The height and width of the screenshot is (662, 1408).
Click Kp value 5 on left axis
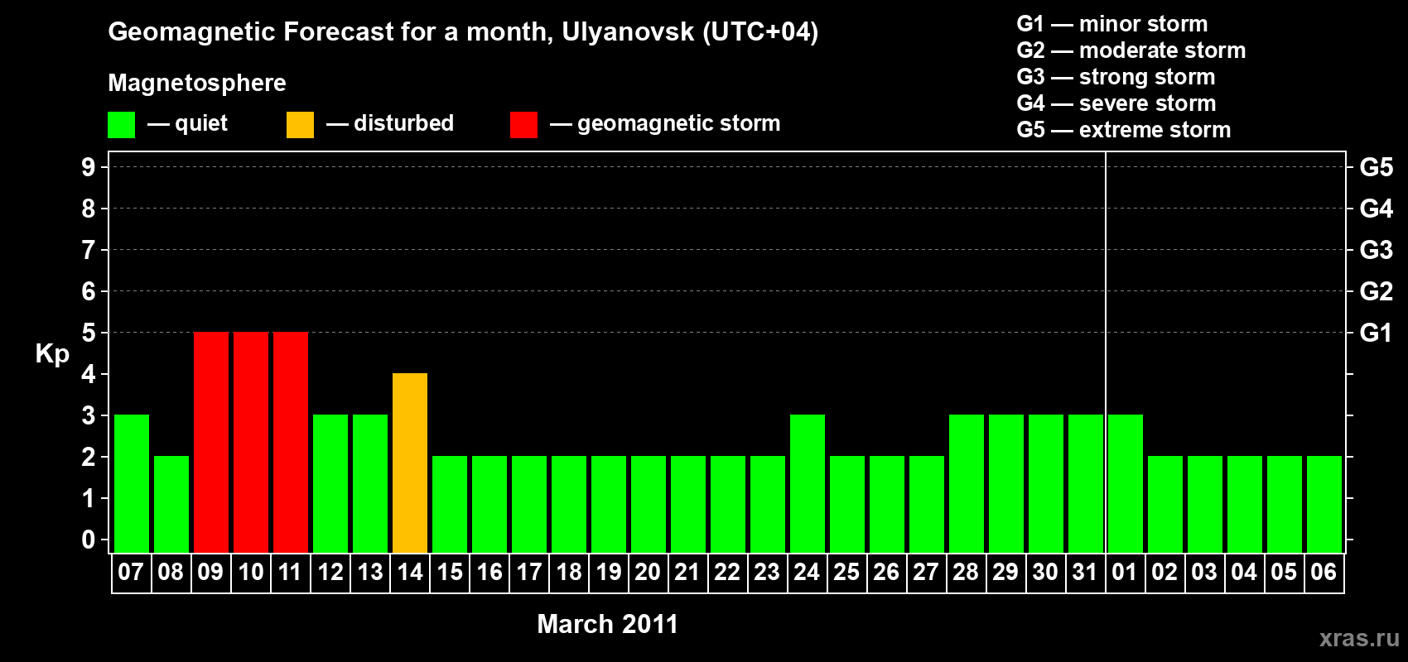89,333
